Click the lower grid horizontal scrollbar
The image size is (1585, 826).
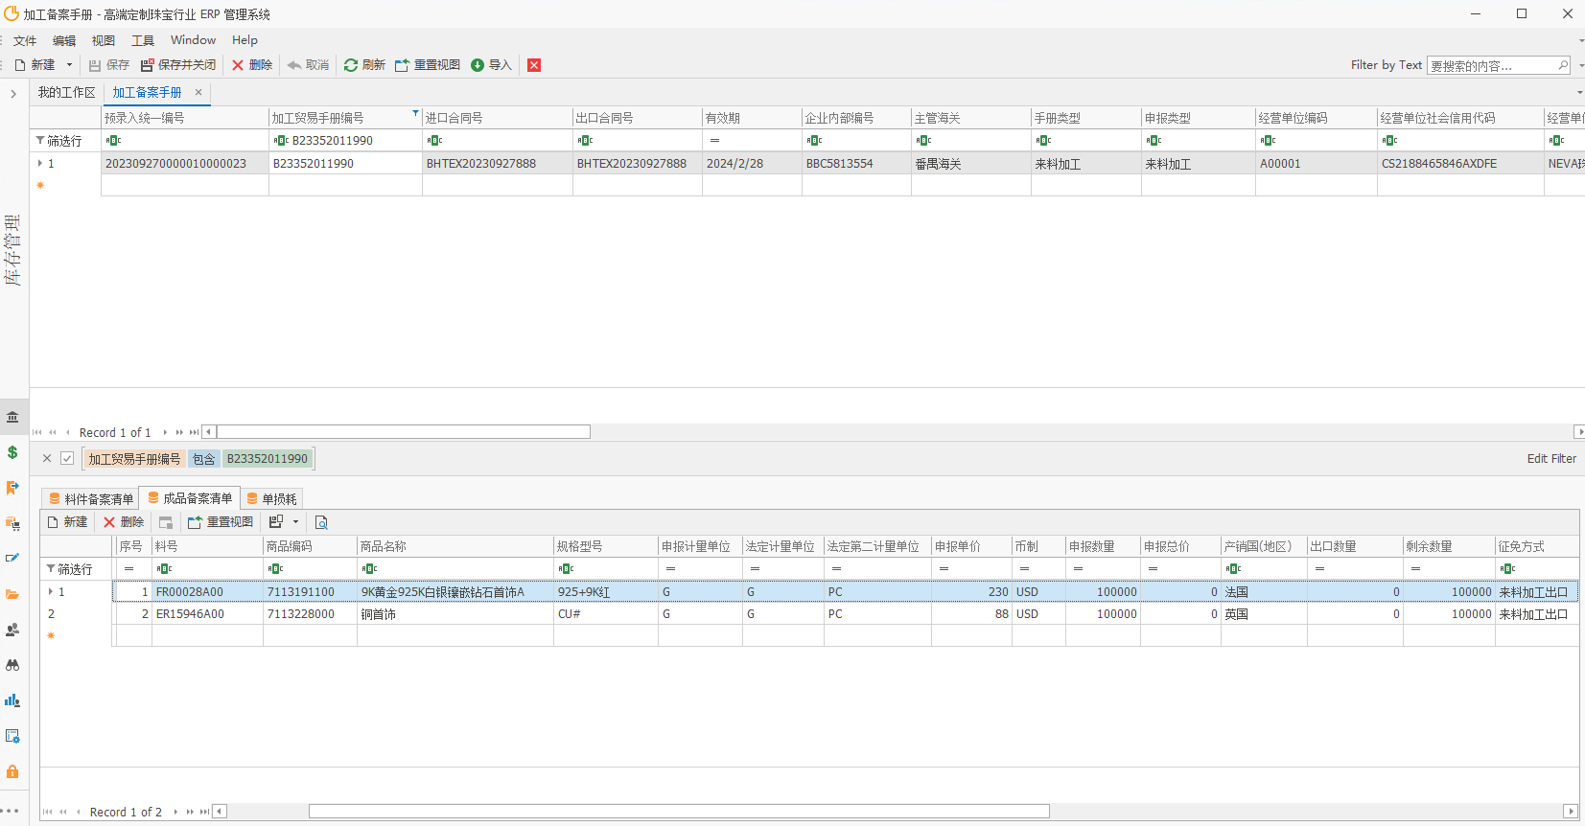(x=678, y=812)
